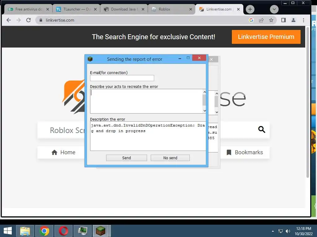
Task: Open the Minecraft TLauncher taskbar icon
Action: click(x=101, y=231)
